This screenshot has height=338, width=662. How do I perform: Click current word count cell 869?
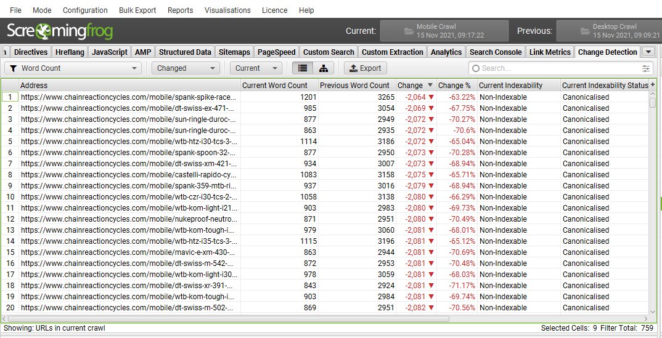pos(279,308)
